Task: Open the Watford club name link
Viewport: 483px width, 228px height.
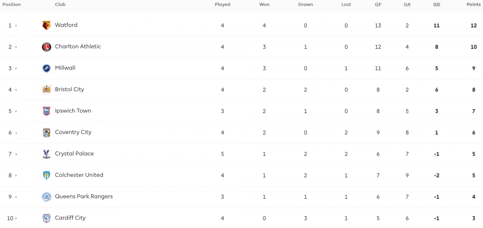Action: tap(66, 25)
